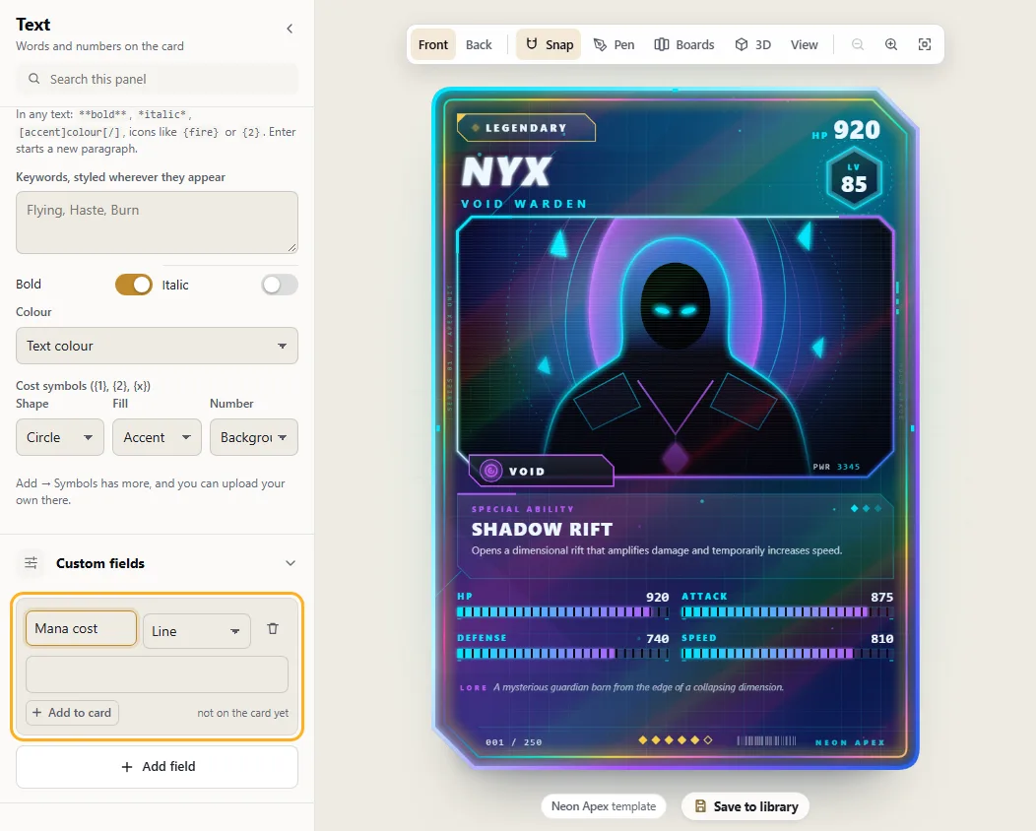Open the Line field type dropdown
The height and width of the screenshot is (831, 1036).
coord(196,631)
